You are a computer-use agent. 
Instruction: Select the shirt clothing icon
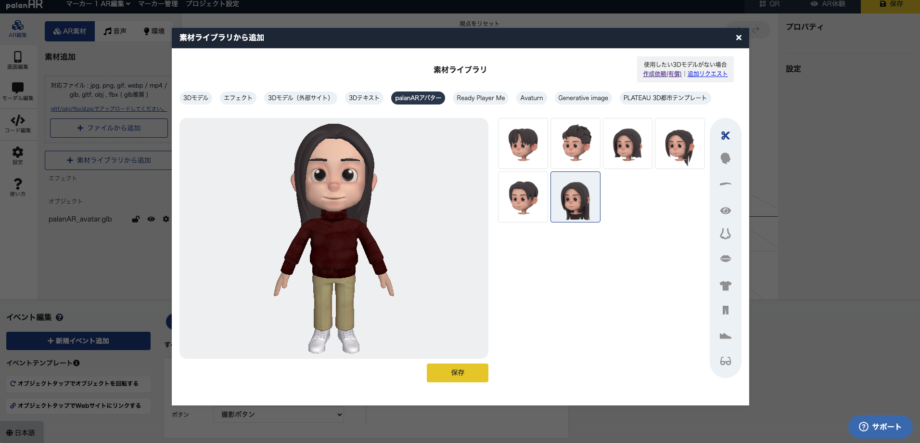point(725,285)
